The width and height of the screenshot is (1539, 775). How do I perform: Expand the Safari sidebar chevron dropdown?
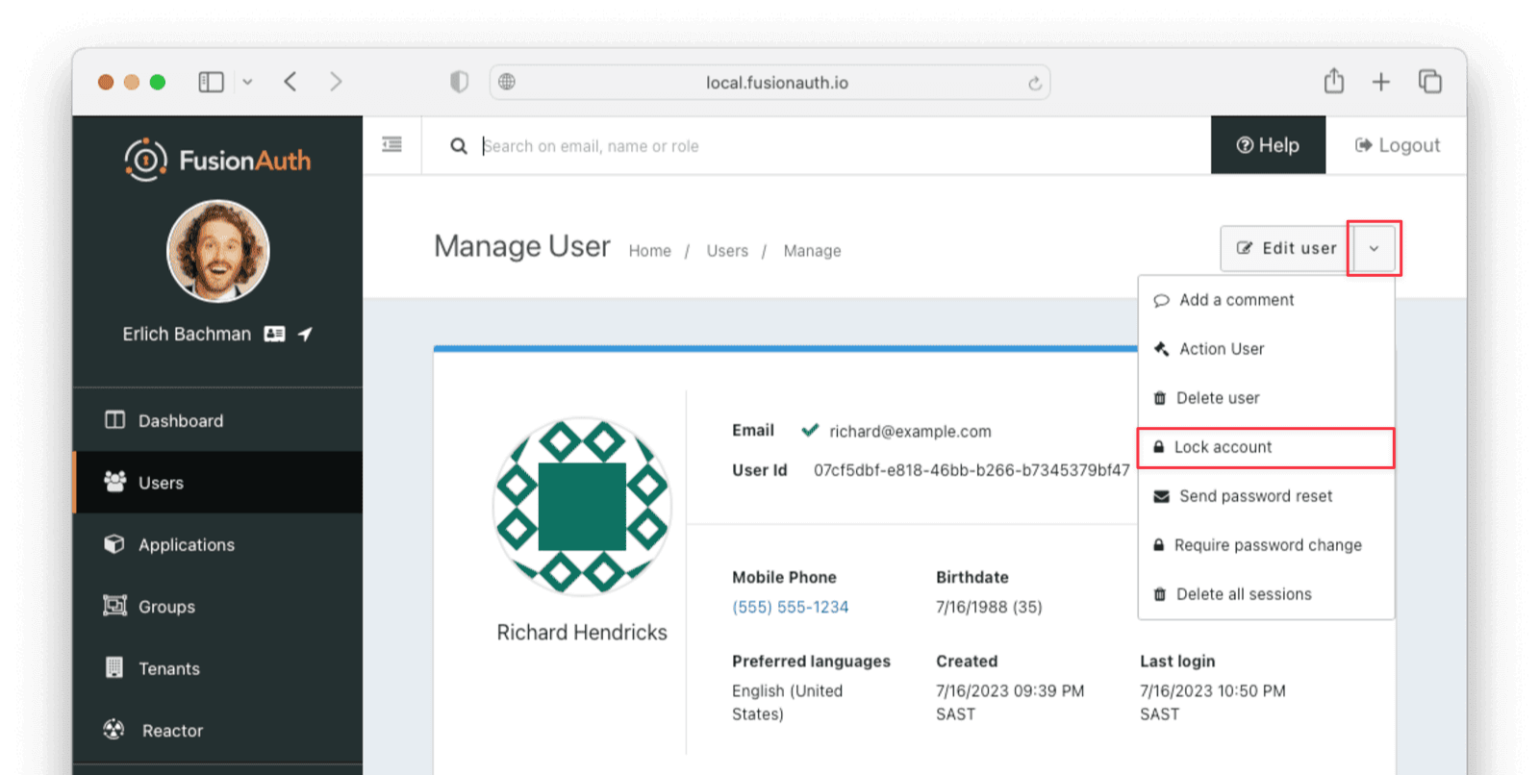[247, 82]
